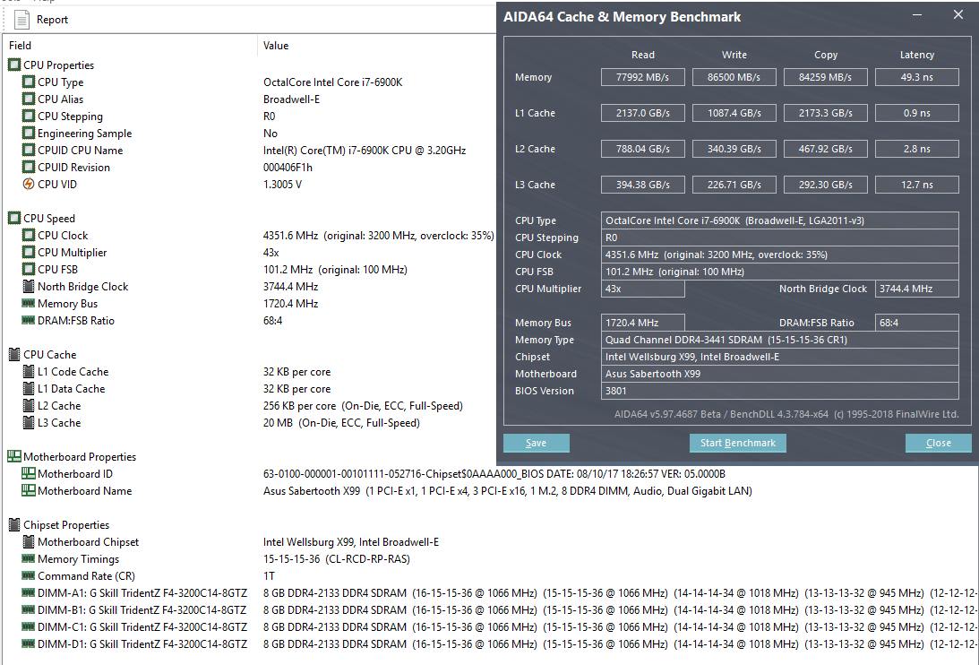Click the CPU Alias row icon
The width and height of the screenshot is (979, 665).
point(29,99)
